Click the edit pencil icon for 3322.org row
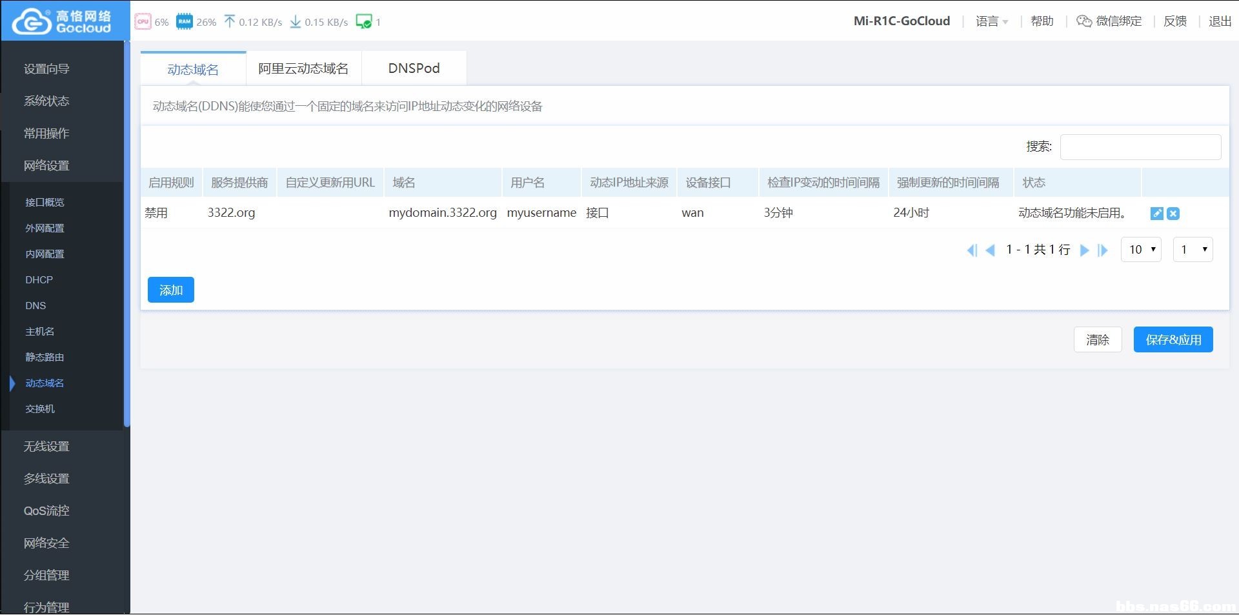The height and width of the screenshot is (615, 1239). 1156,214
